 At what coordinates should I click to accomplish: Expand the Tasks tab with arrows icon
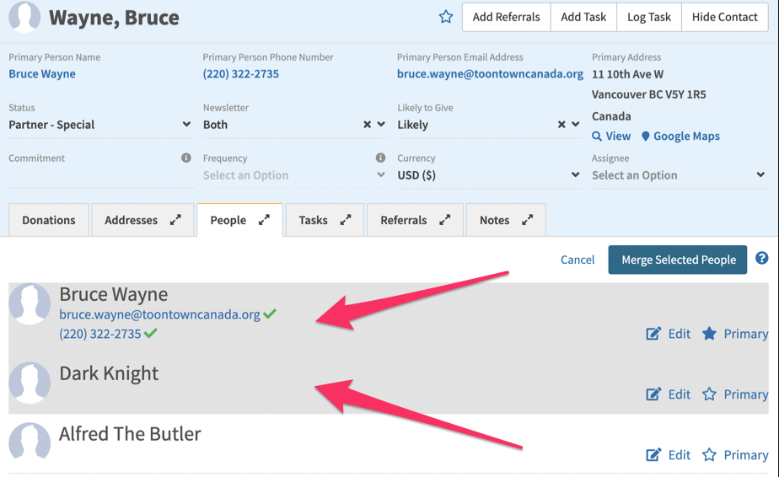point(346,220)
